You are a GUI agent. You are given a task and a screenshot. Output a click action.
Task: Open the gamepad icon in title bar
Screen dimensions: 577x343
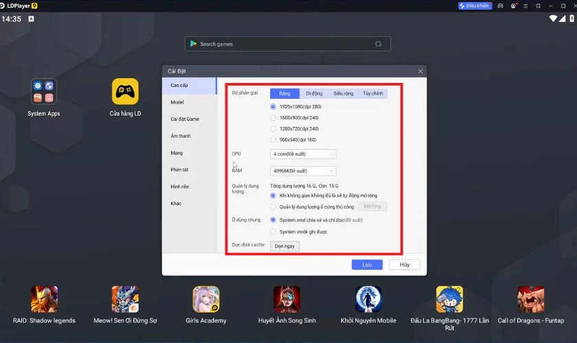point(500,6)
